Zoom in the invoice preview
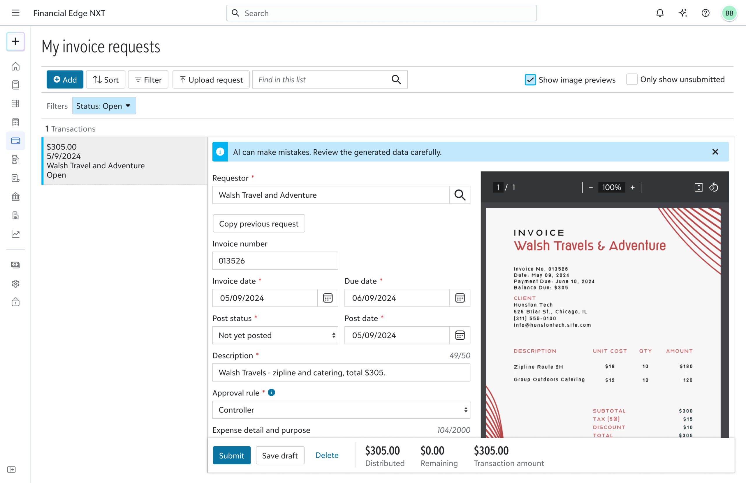This screenshot has height=483, width=746. coord(633,187)
